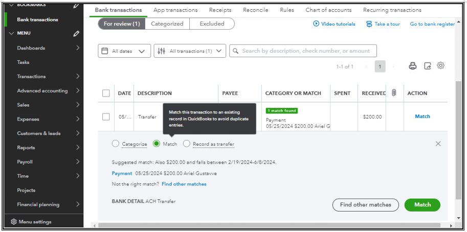Image resolution: width=467 pixels, height=232 pixels.
Task: Click the Video tutorials play icon
Action: coord(316,24)
